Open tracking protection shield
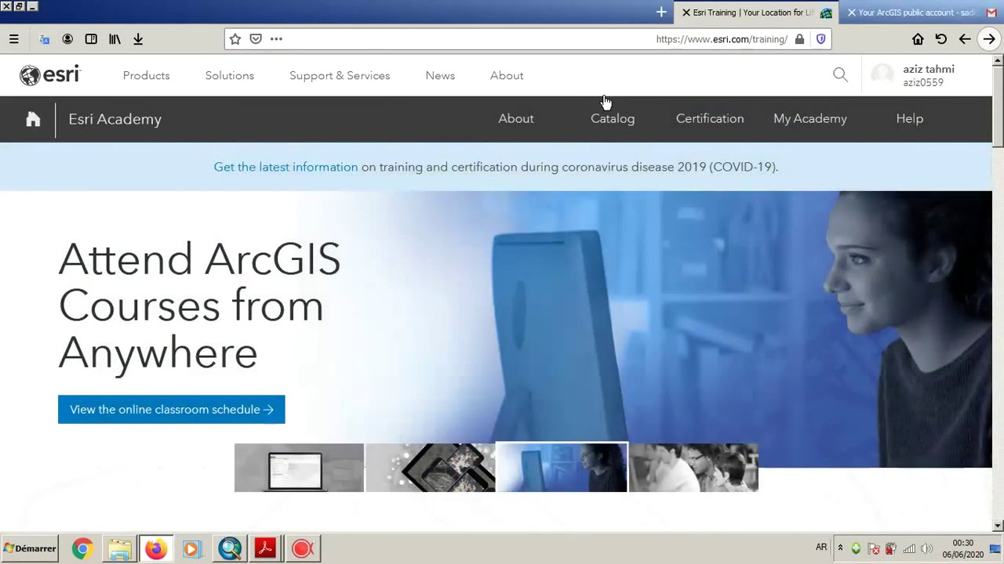This screenshot has height=564, width=1004. pyautogui.click(x=821, y=39)
